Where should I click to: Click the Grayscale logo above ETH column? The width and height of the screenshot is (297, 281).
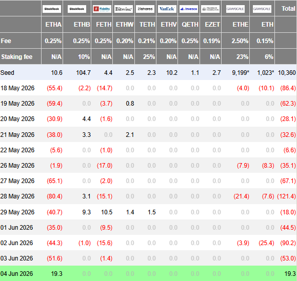click(262, 9)
